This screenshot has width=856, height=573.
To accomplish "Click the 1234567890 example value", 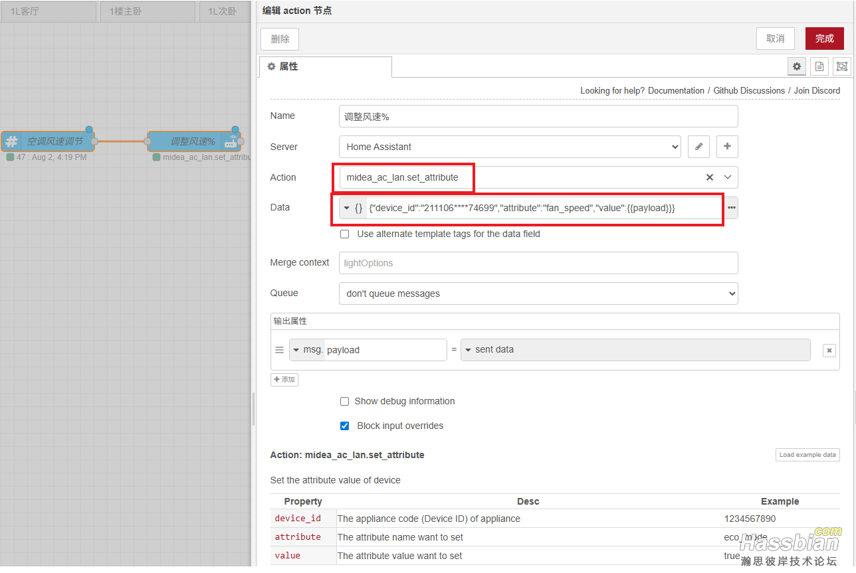I will click(x=750, y=519).
